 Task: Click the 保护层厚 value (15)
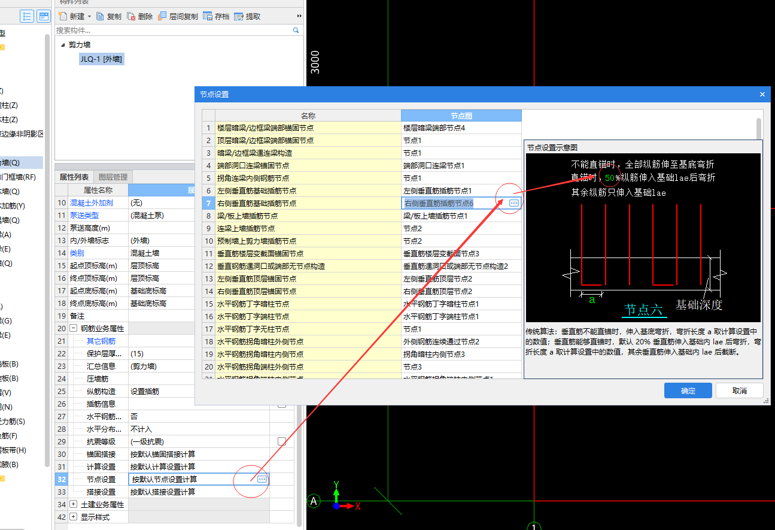click(162, 353)
